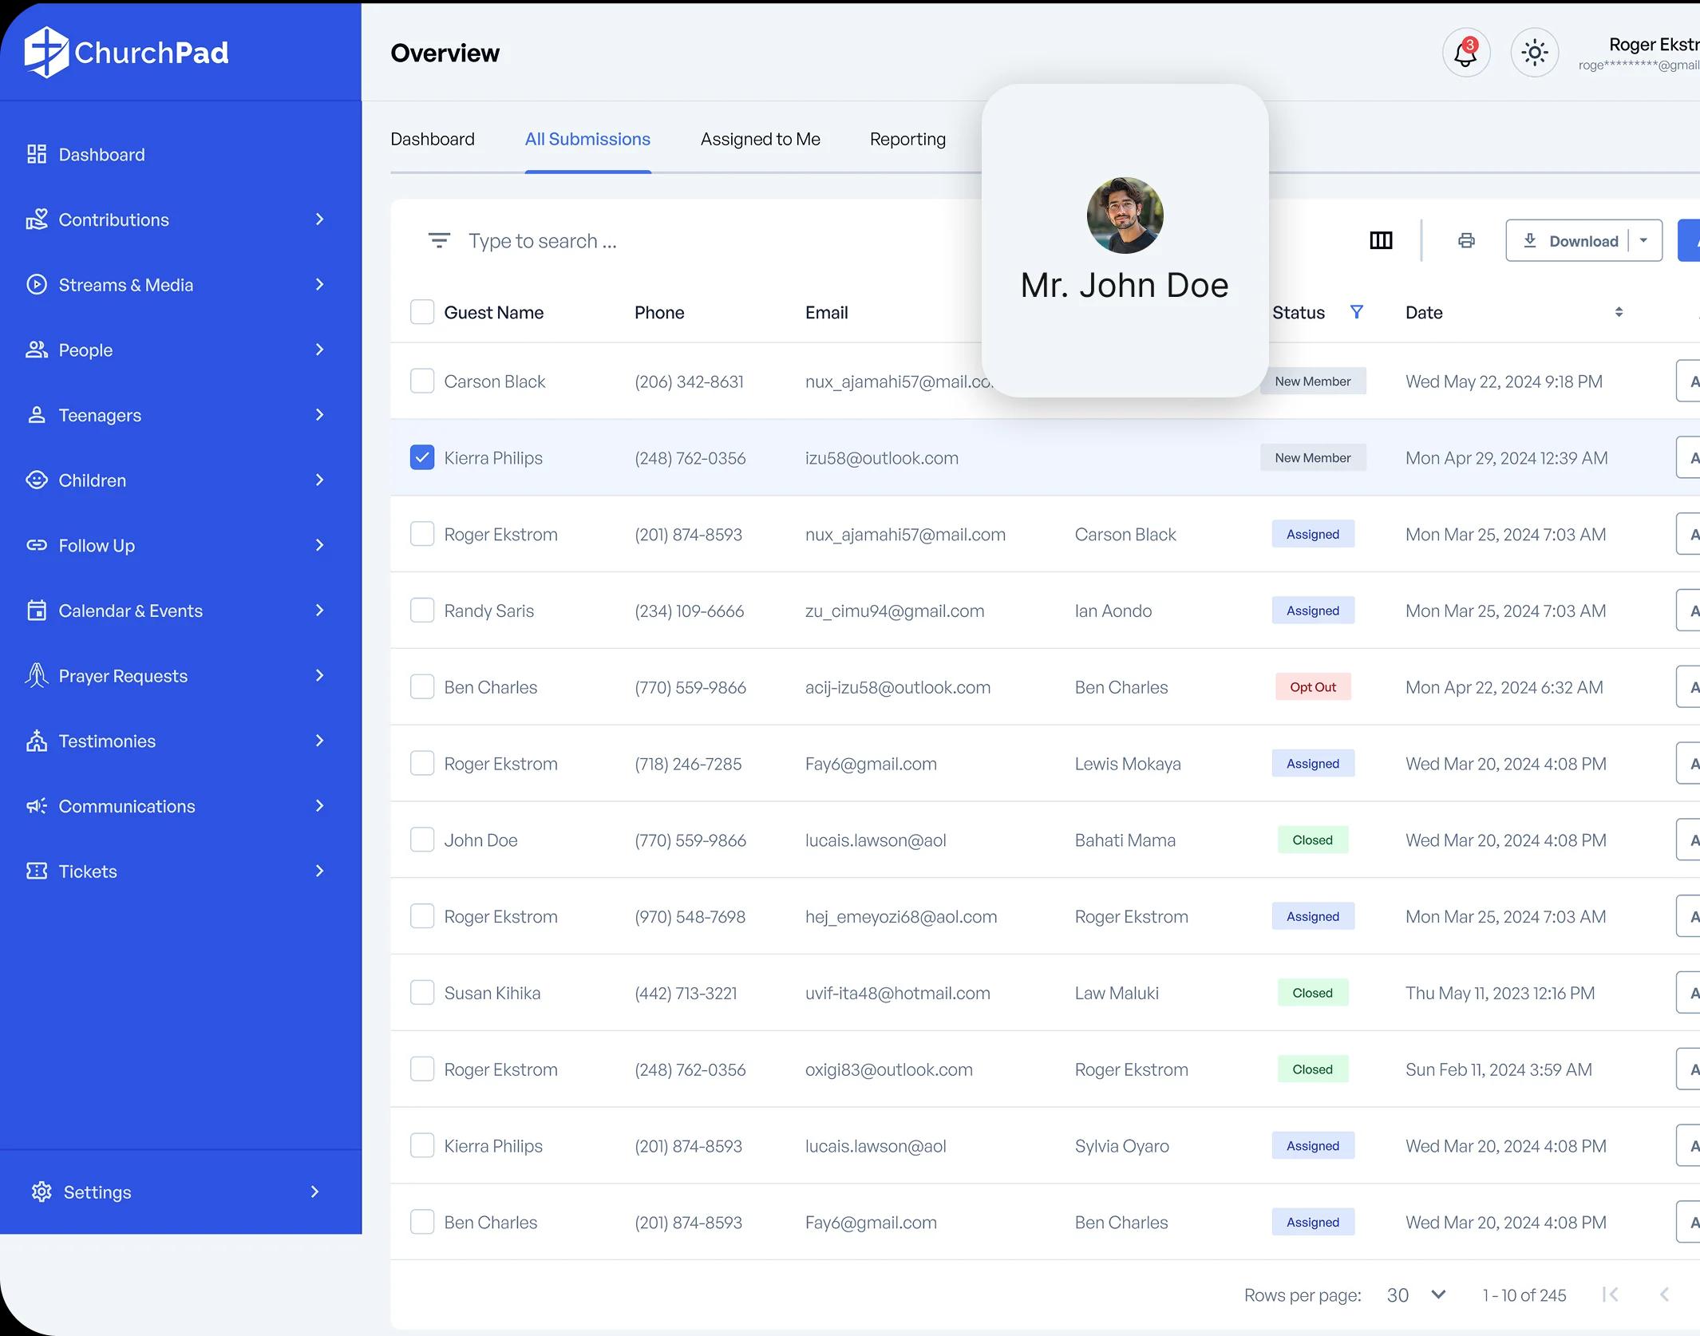Open the column visibility icon next to print
The width and height of the screenshot is (1700, 1336).
coord(1381,240)
